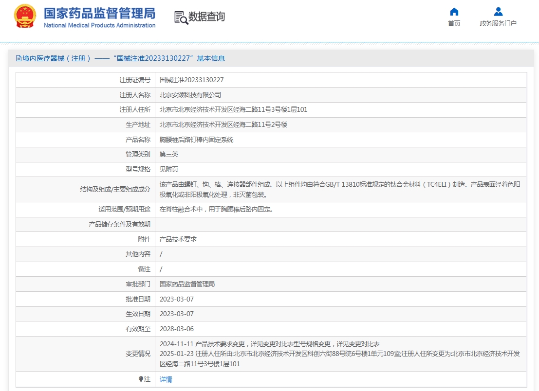The height and width of the screenshot is (391, 539).
Task: Click the 生产地址 row label
Action: (138, 124)
